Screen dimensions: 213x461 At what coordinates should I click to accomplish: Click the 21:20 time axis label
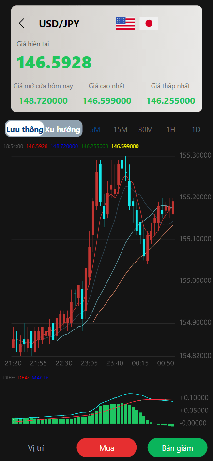click(x=13, y=363)
